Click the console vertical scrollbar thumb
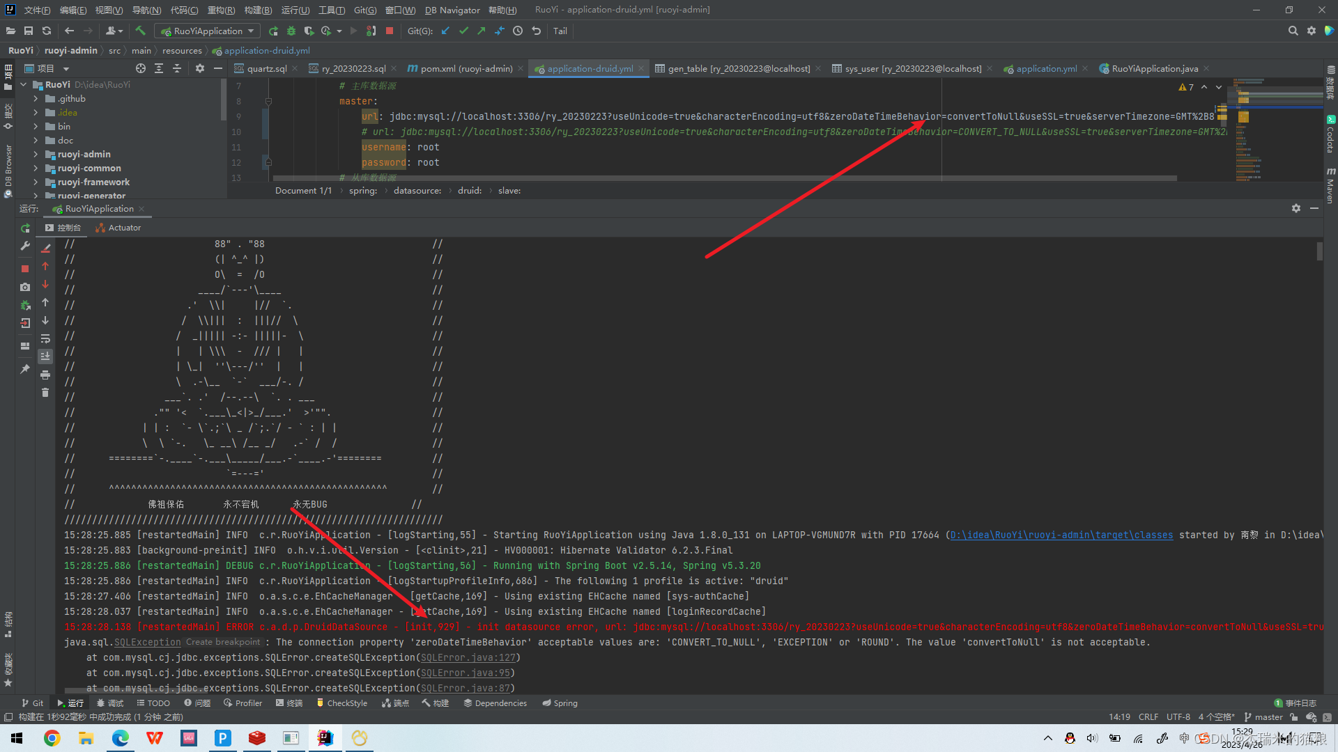 (1319, 251)
